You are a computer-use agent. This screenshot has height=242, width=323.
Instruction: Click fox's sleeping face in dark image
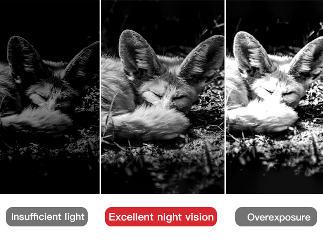pyautogui.click(x=52, y=97)
